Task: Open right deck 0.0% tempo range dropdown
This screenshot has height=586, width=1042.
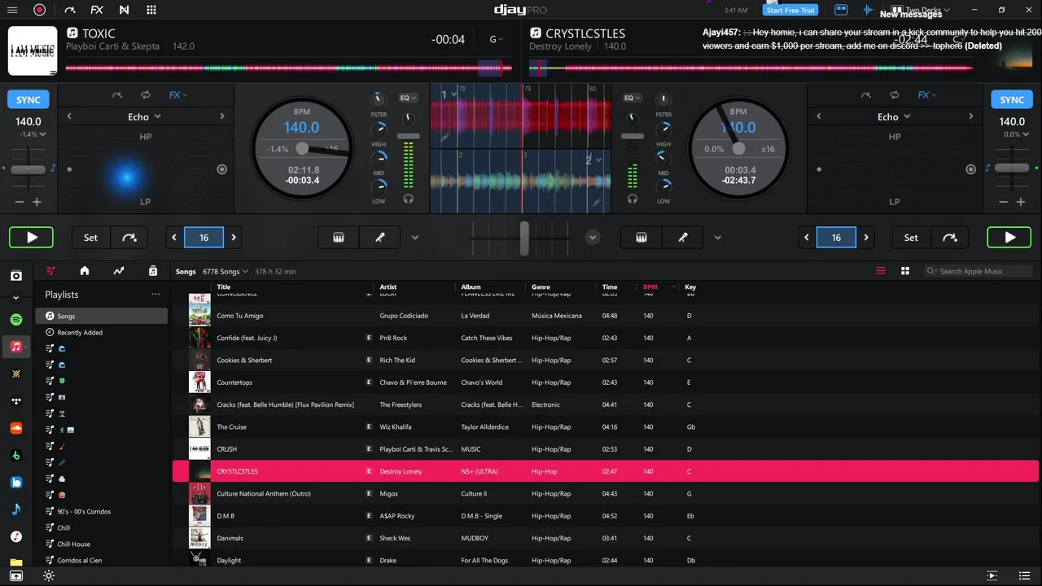Action: (1016, 134)
